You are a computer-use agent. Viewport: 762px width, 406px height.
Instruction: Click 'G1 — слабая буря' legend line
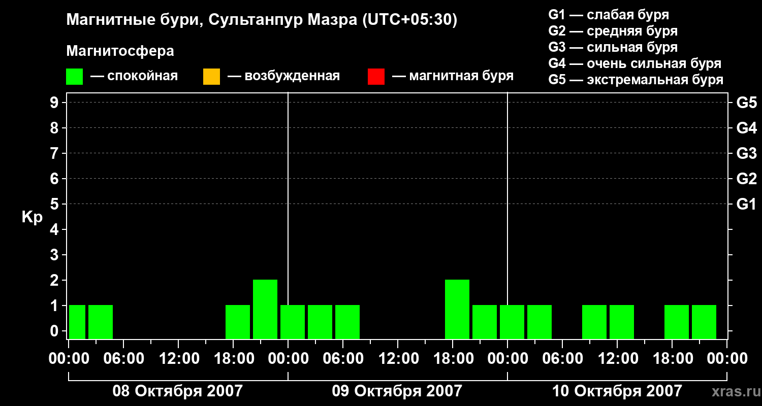609,15
